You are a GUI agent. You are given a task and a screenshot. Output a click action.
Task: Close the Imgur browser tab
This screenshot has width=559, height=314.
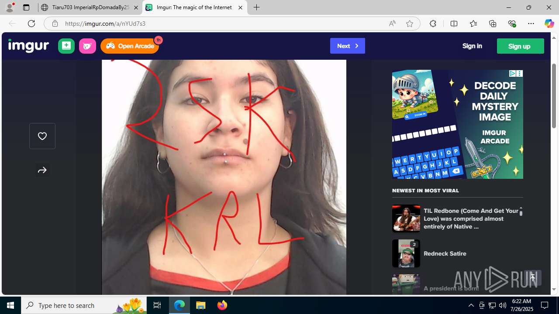point(240,7)
